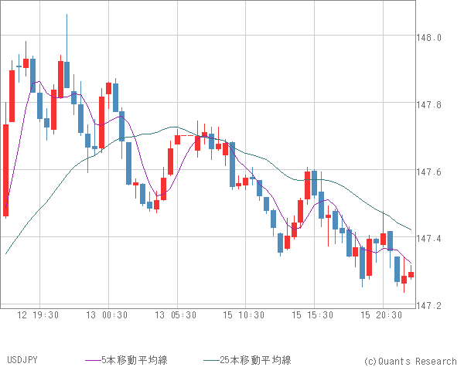Click the USDJPY symbol label
This screenshot has height=367, width=464.
pyautogui.click(x=22, y=360)
